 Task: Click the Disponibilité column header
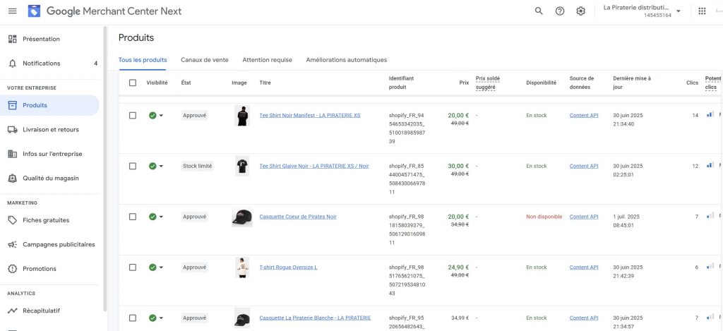pyautogui.click(x=542, y=83)
